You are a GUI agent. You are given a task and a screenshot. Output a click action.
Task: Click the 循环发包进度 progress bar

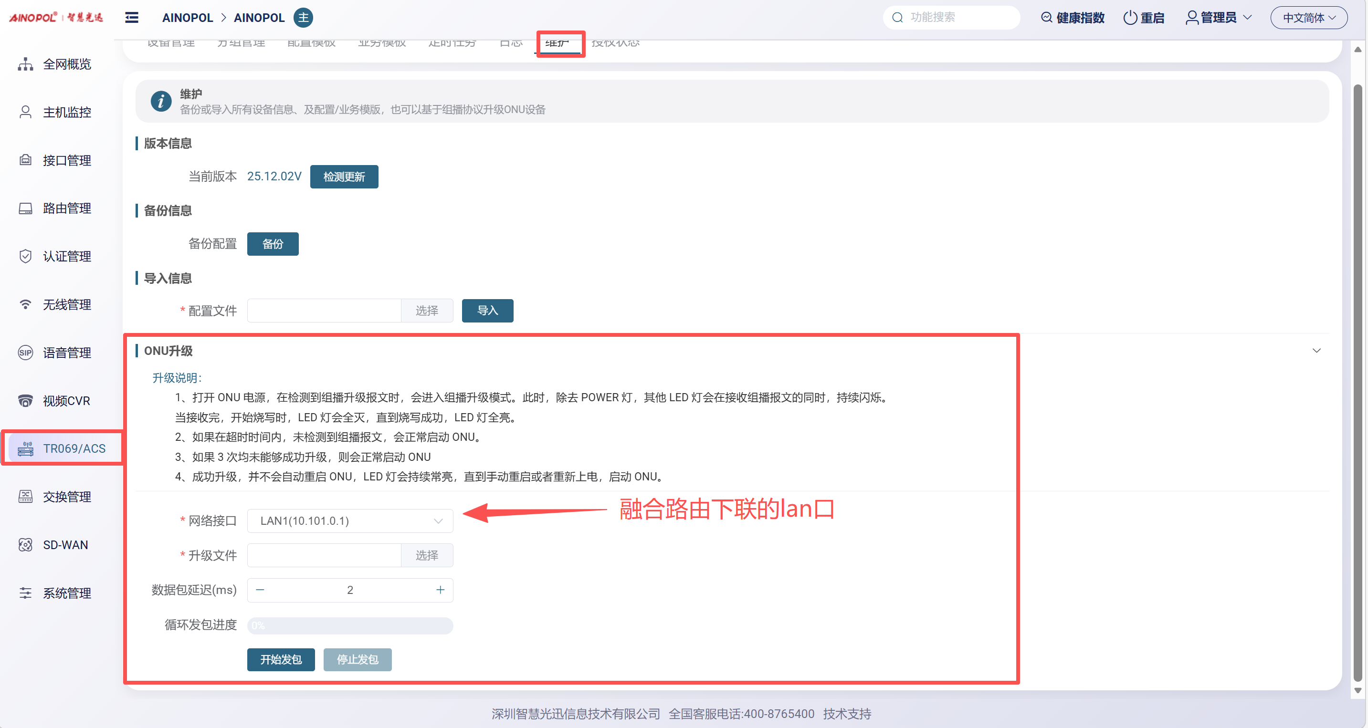click(349, 625)
